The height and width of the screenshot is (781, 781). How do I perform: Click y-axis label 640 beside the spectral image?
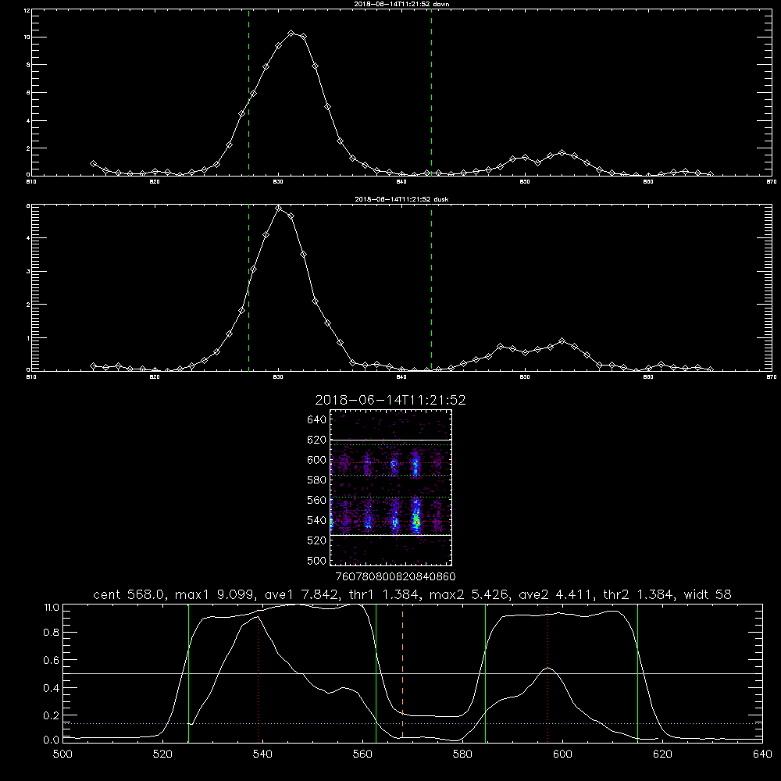click(316, 420)
